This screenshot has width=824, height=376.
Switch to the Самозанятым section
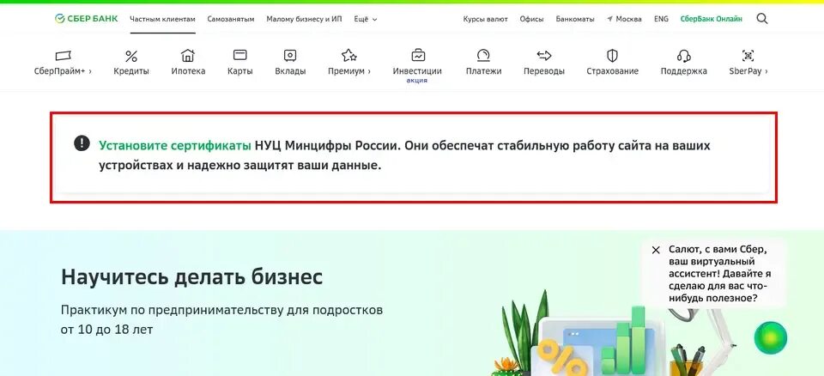pyautogui.click(x=231, y=19)
